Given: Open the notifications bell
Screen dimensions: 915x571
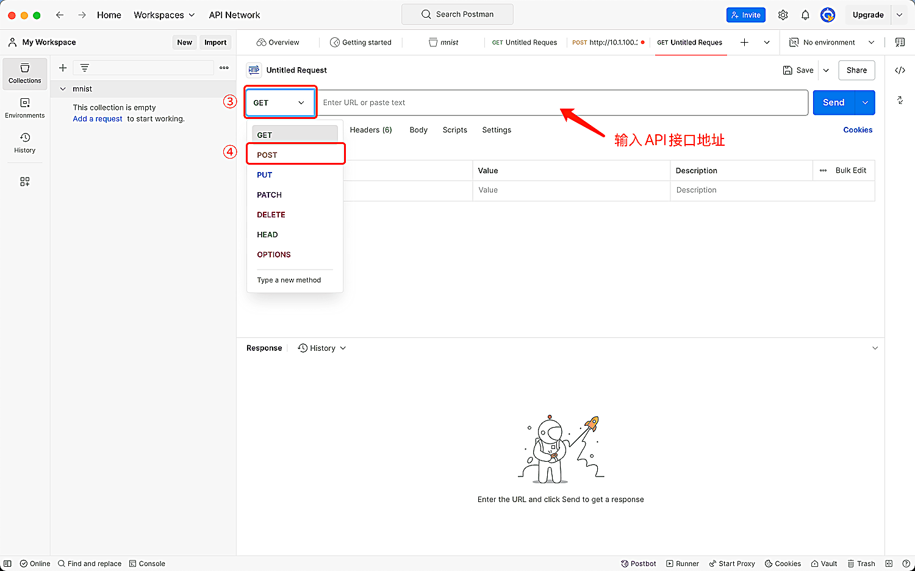Looking at the screenshot, I should coord(805,15).
